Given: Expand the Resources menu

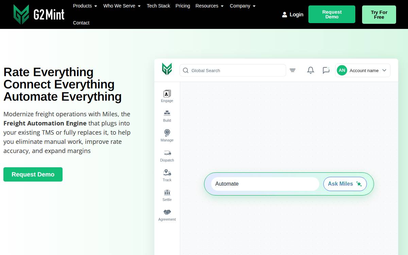Looking at the screenshot, I should [209, 6].
